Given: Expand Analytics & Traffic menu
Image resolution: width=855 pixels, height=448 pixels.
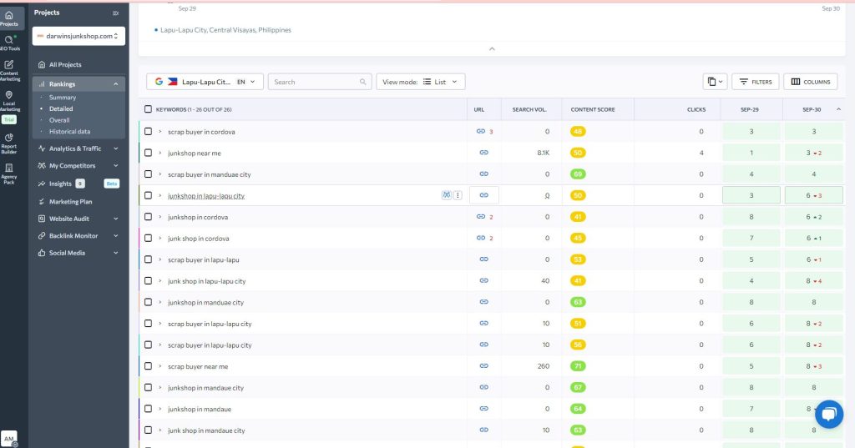Looking at the screenshot, I should 115,148.
